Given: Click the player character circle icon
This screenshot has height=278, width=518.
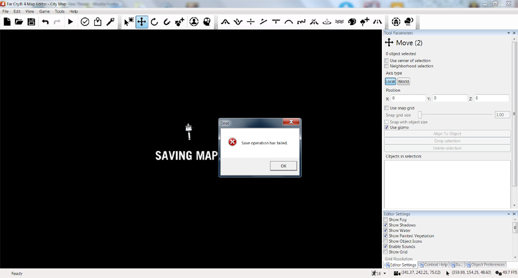Looking at the screenshot, I should tap(194, 22).
